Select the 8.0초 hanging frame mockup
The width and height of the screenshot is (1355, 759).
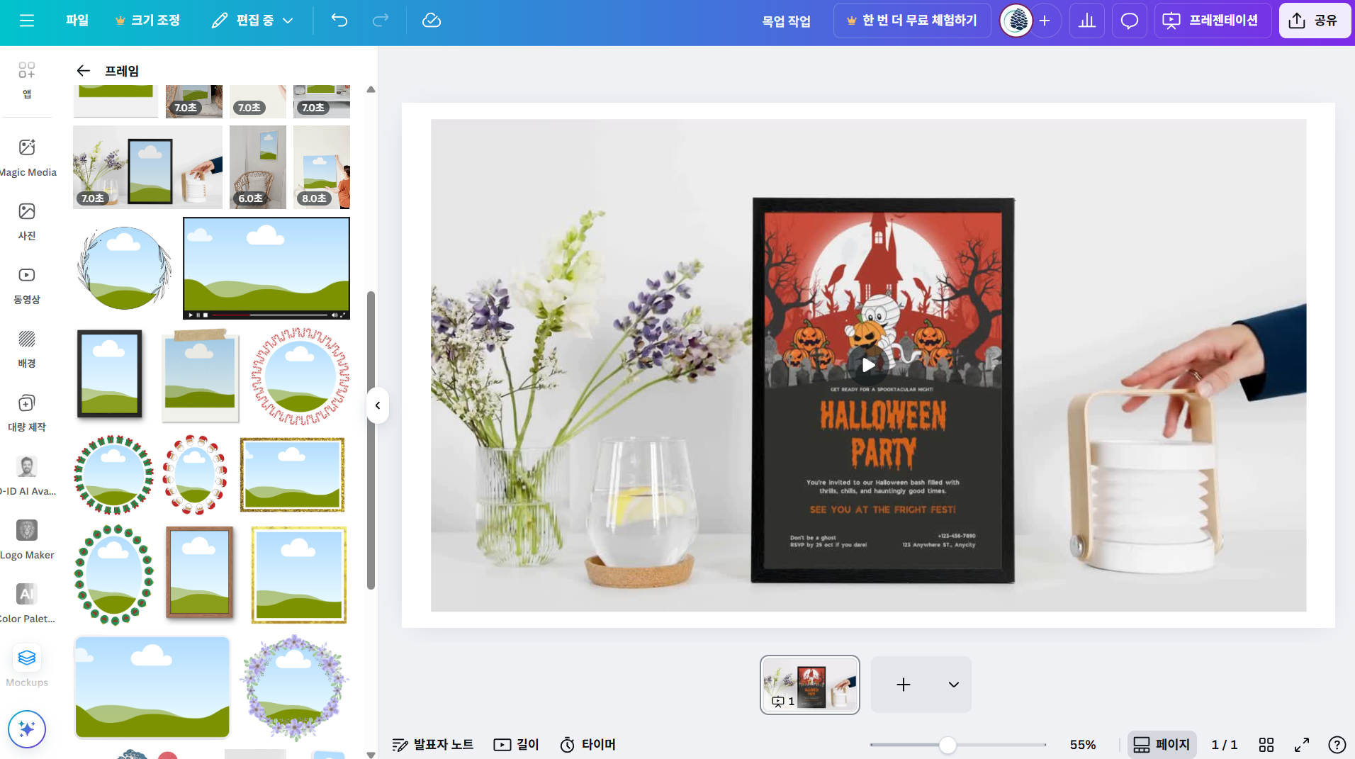pos(322,167)
